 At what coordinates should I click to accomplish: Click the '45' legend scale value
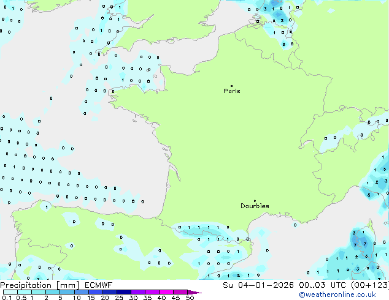coord(175,298)
